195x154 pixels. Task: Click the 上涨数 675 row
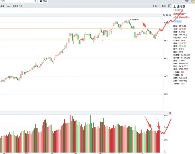(x=179, y=72)
